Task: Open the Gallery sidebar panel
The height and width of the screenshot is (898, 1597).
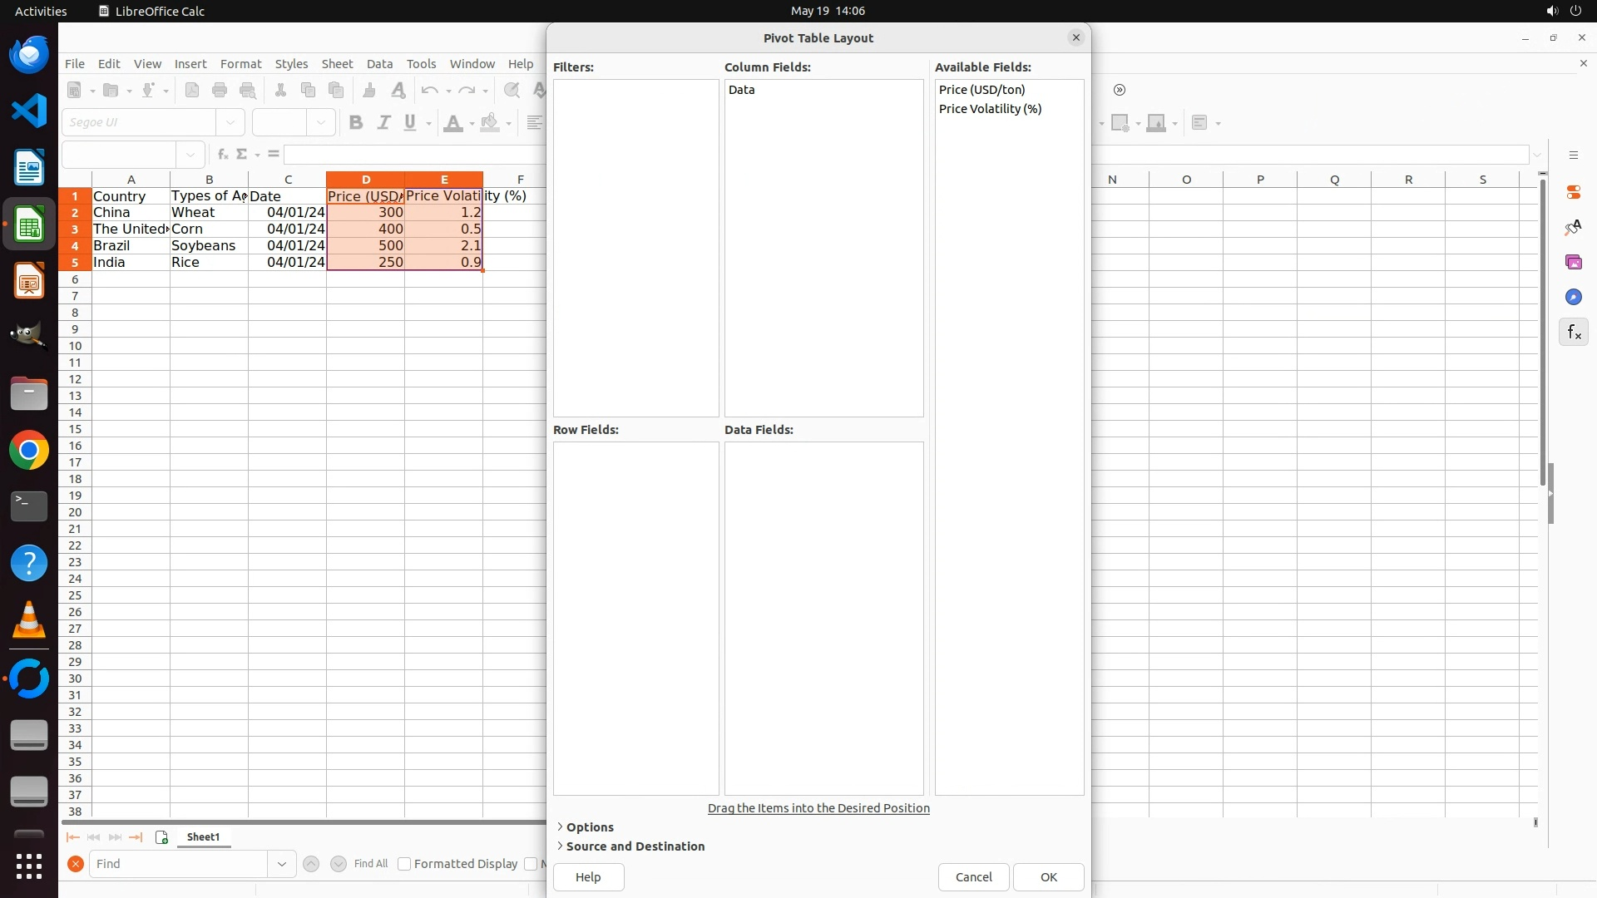Action: (x=1573, y=263)
